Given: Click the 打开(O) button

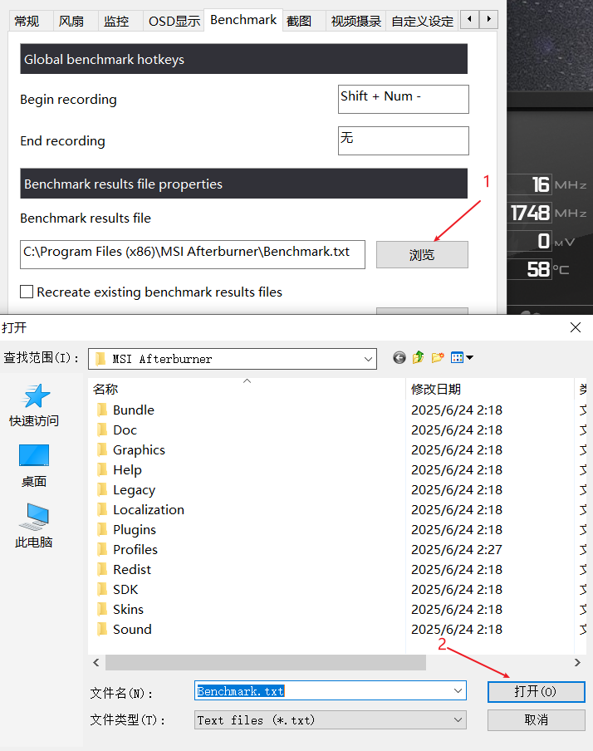Looking at the screenshot, I should (x=536, y=692).
